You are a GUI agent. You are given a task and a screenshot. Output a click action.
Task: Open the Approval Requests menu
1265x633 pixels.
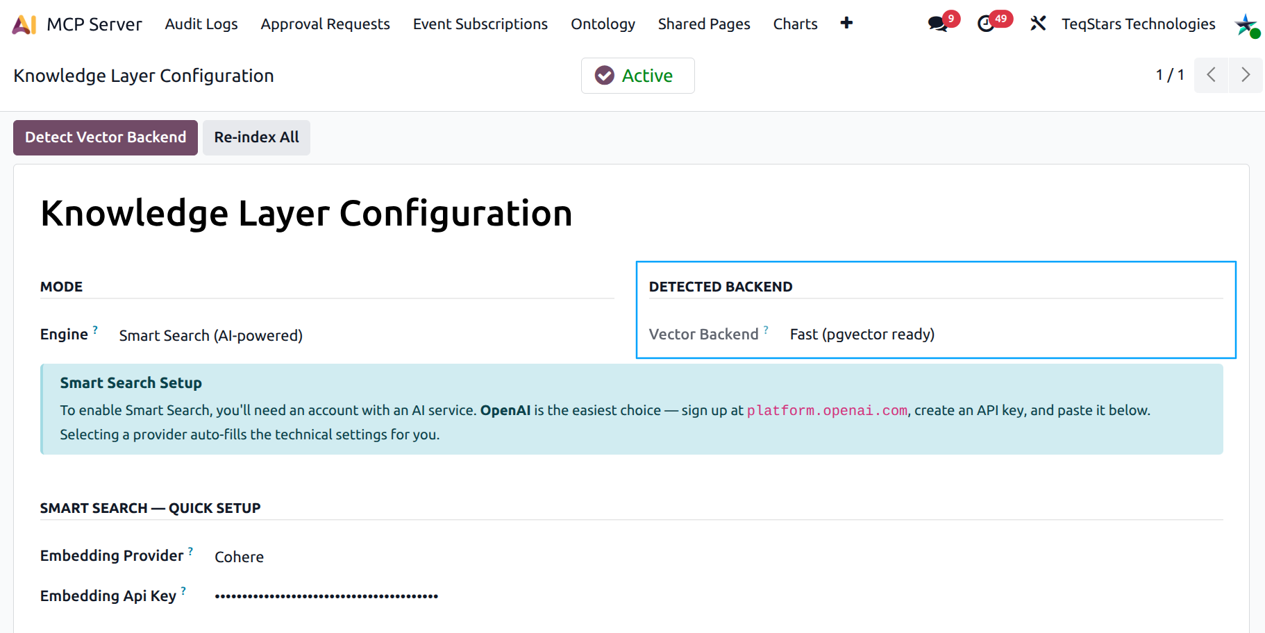tap(326, 24)
